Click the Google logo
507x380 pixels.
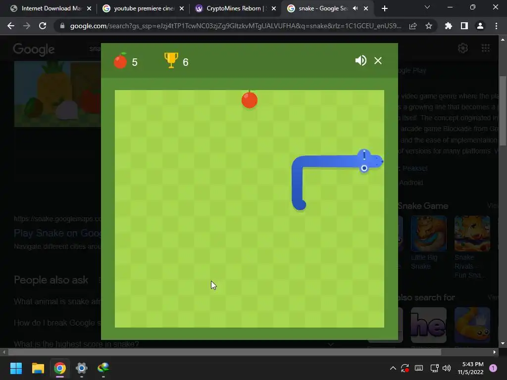[x=34, y=49]
